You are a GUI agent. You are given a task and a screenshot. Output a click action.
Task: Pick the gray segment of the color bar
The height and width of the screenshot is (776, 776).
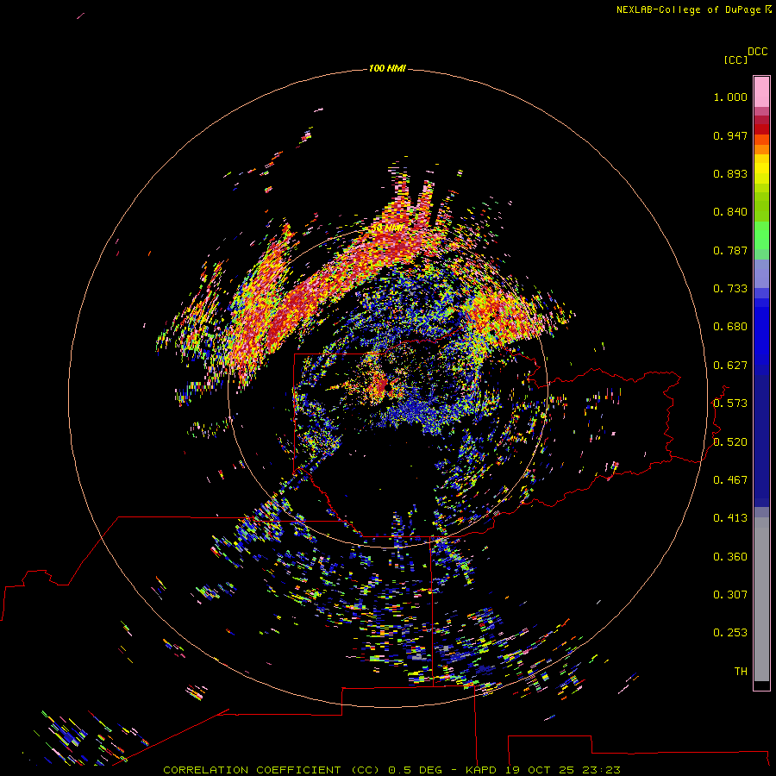coord(761,599)
